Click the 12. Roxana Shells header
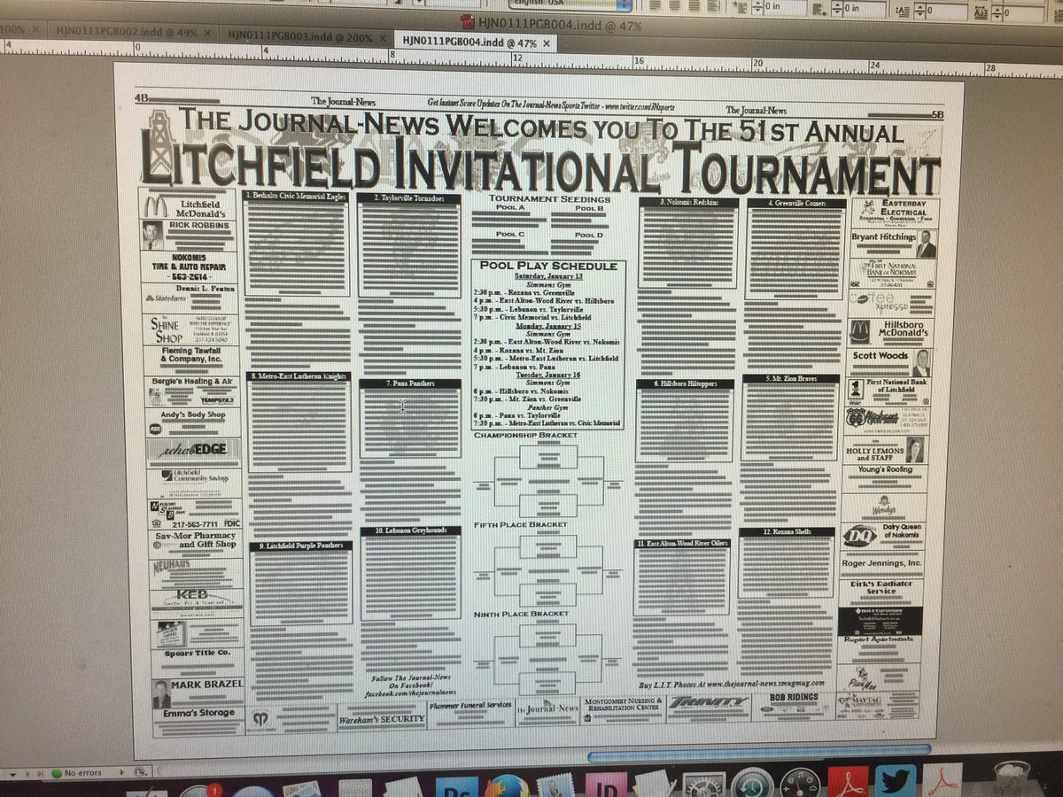 [787, 532]
